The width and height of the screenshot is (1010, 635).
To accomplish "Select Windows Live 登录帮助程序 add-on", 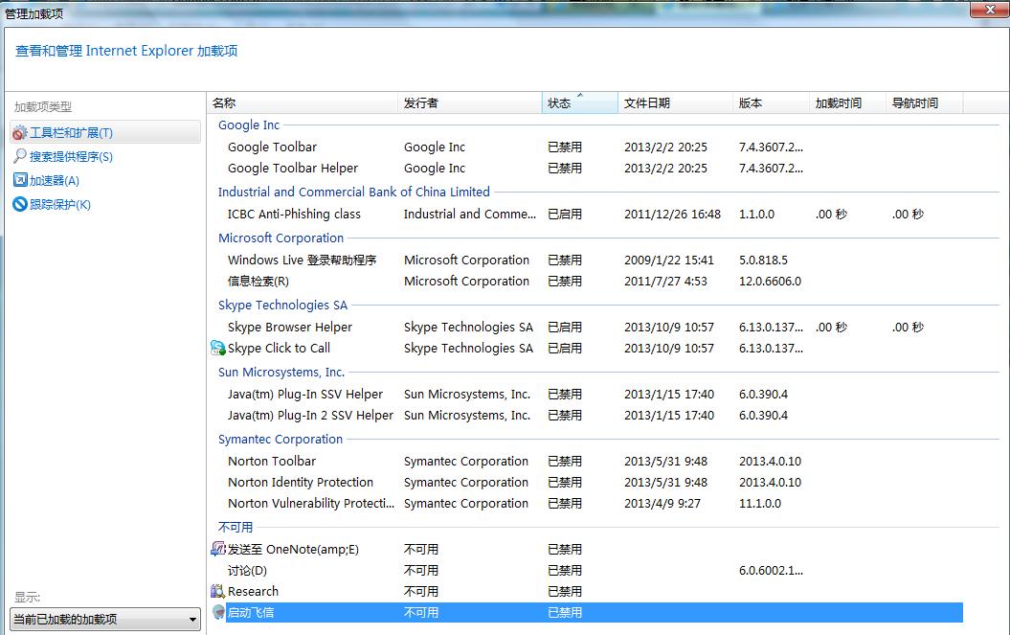I will click(303, 261).
